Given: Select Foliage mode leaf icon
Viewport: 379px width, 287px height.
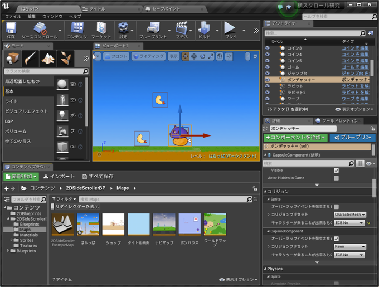Looking at the screenshot, I should pyautogui.click(x=66, y=58).
